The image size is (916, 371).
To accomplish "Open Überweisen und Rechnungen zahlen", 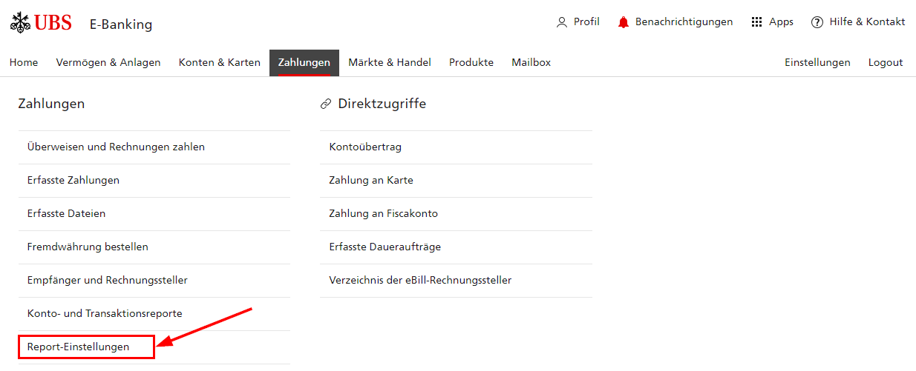I will (x=154, y=147).
